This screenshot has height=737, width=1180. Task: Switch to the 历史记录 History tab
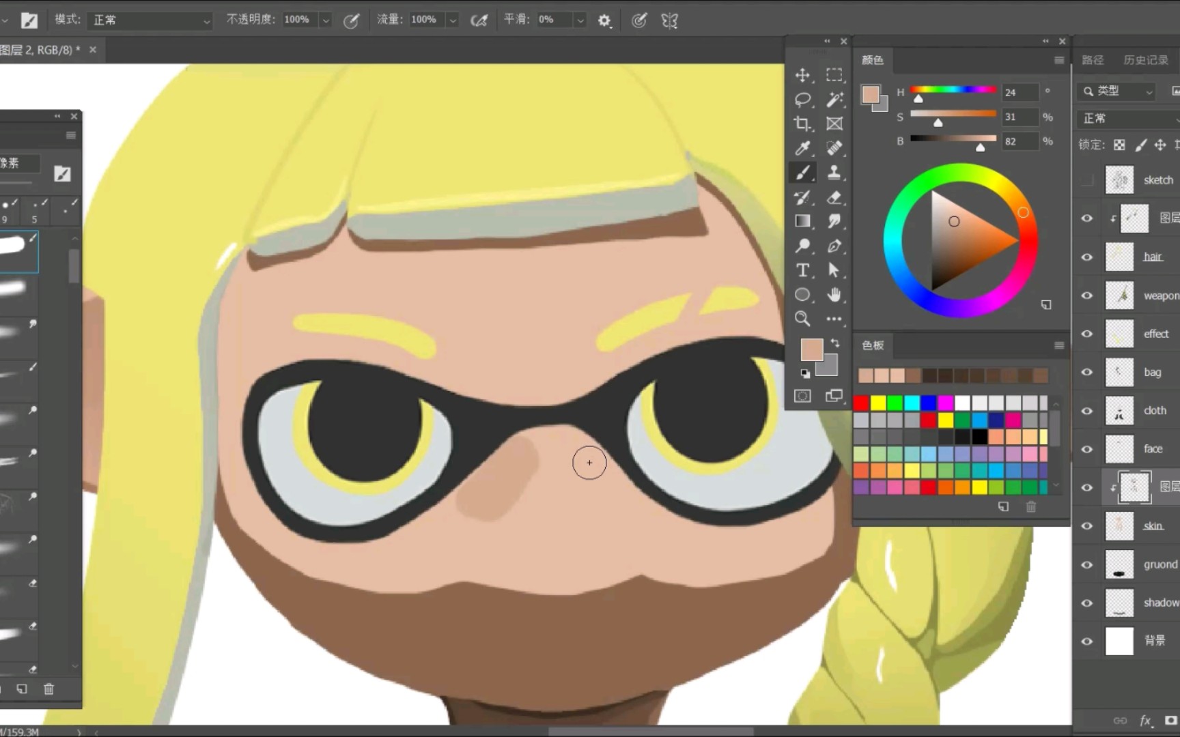[x=1146, y=60]
